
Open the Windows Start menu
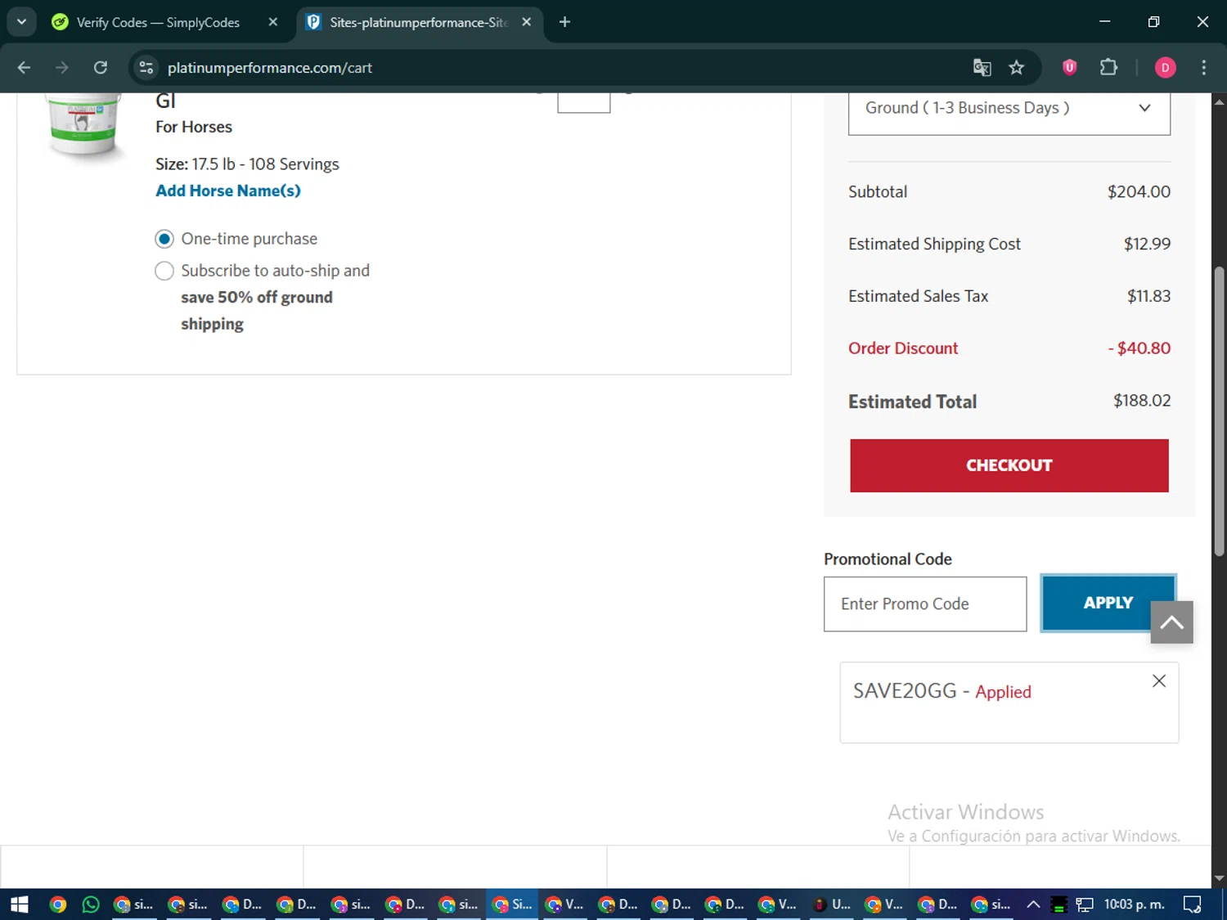(x=20, y=904)
